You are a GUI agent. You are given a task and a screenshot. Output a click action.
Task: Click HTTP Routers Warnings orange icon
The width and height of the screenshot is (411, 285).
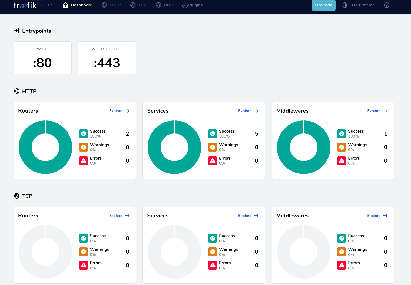(x=84, y=147)
